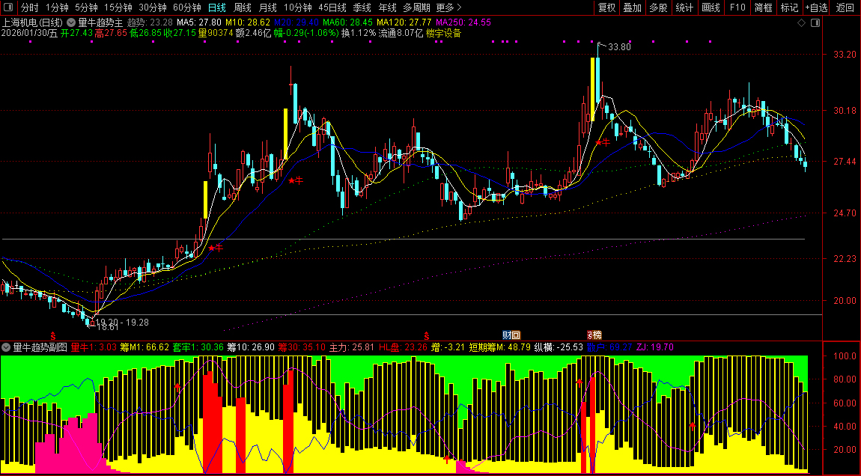861x476 pixels.
Task: Open the 里牛趋势副图 indicator dropdown arrow
Action: coord(7,347)
